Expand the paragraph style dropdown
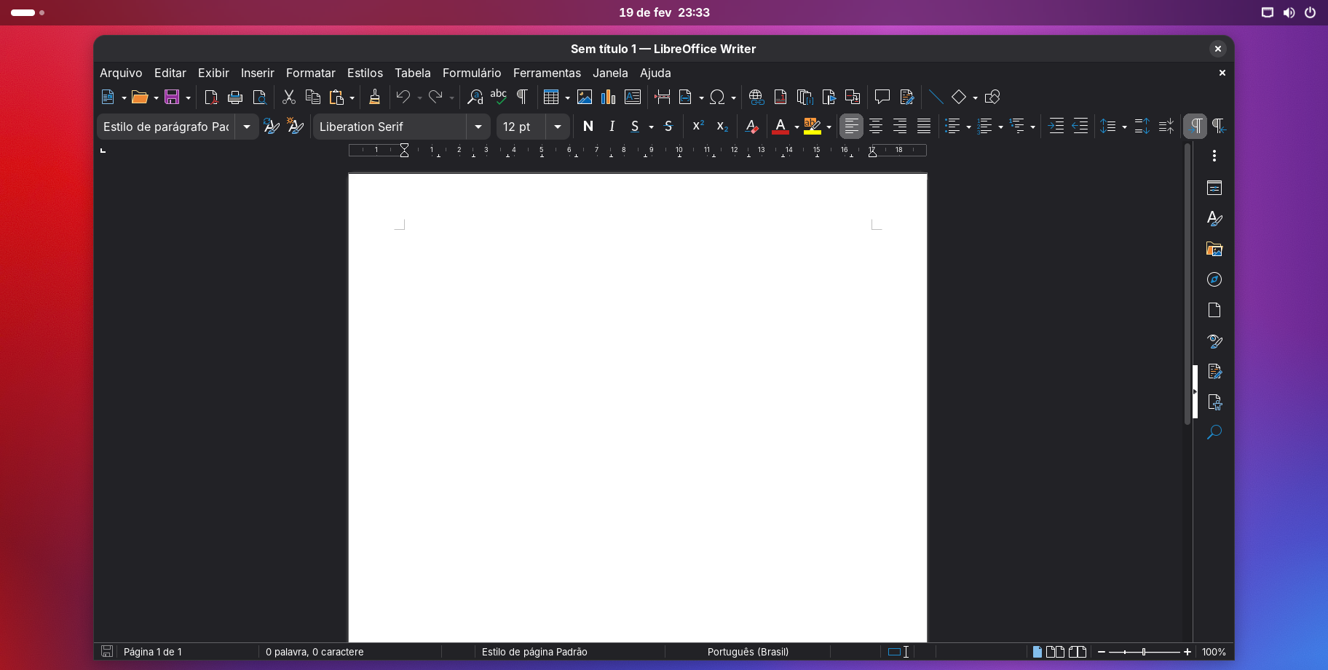 pyautogui.click(x=247, y=127)
